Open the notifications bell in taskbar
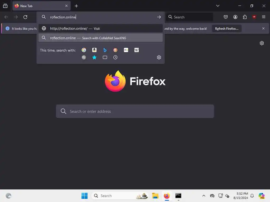Viewport: 270px width, 202px height. click(x=252, y=196)
